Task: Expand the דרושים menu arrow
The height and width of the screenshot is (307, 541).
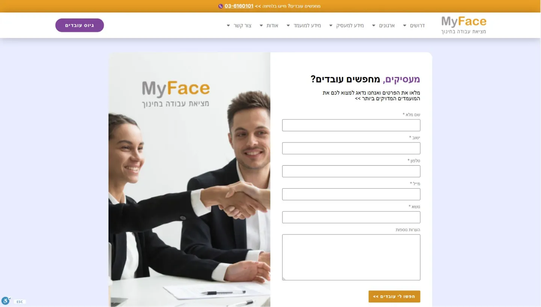Action: click(405, 26)
